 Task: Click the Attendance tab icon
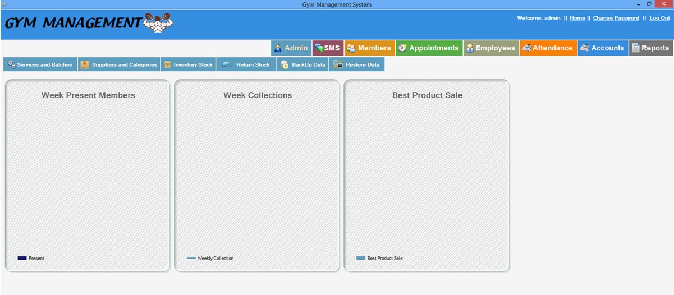[x=526, y=48]
